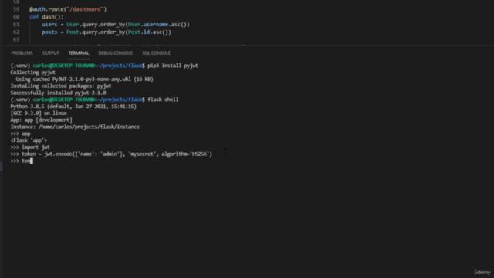
Task: Switch to the OUTPUT tab
Action: coord(50,53)
